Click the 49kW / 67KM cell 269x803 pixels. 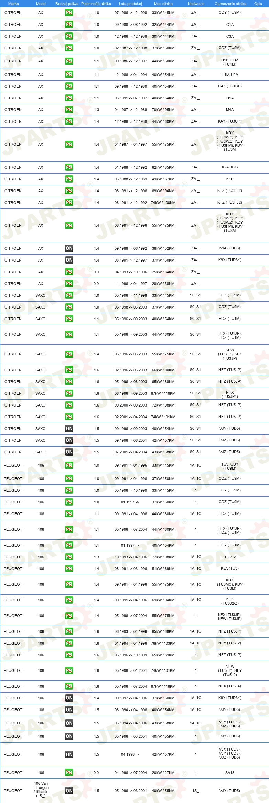[163, 179]
